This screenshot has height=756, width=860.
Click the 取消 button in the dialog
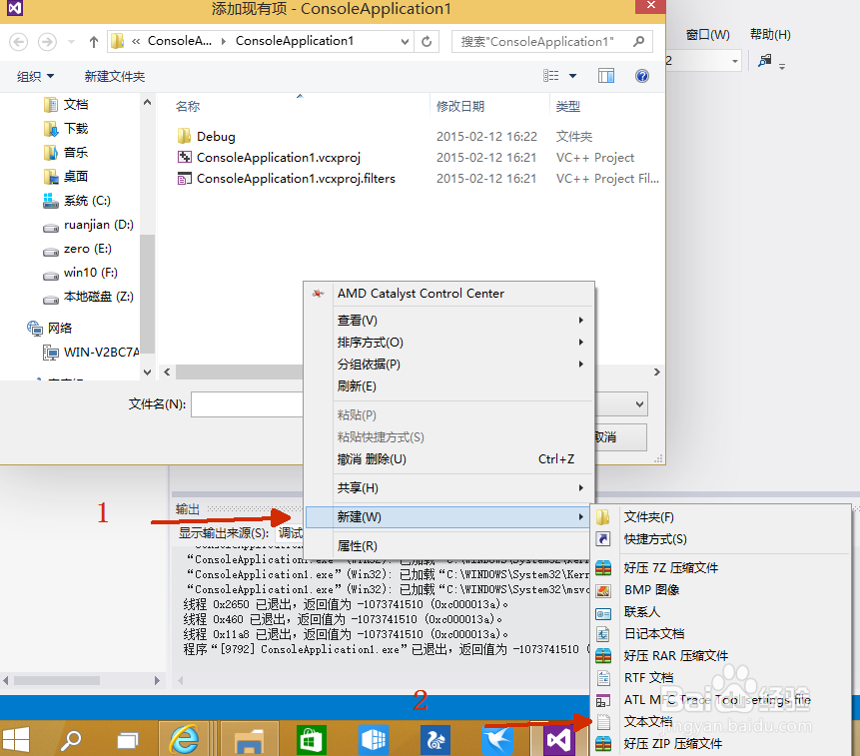coord(619,437)
